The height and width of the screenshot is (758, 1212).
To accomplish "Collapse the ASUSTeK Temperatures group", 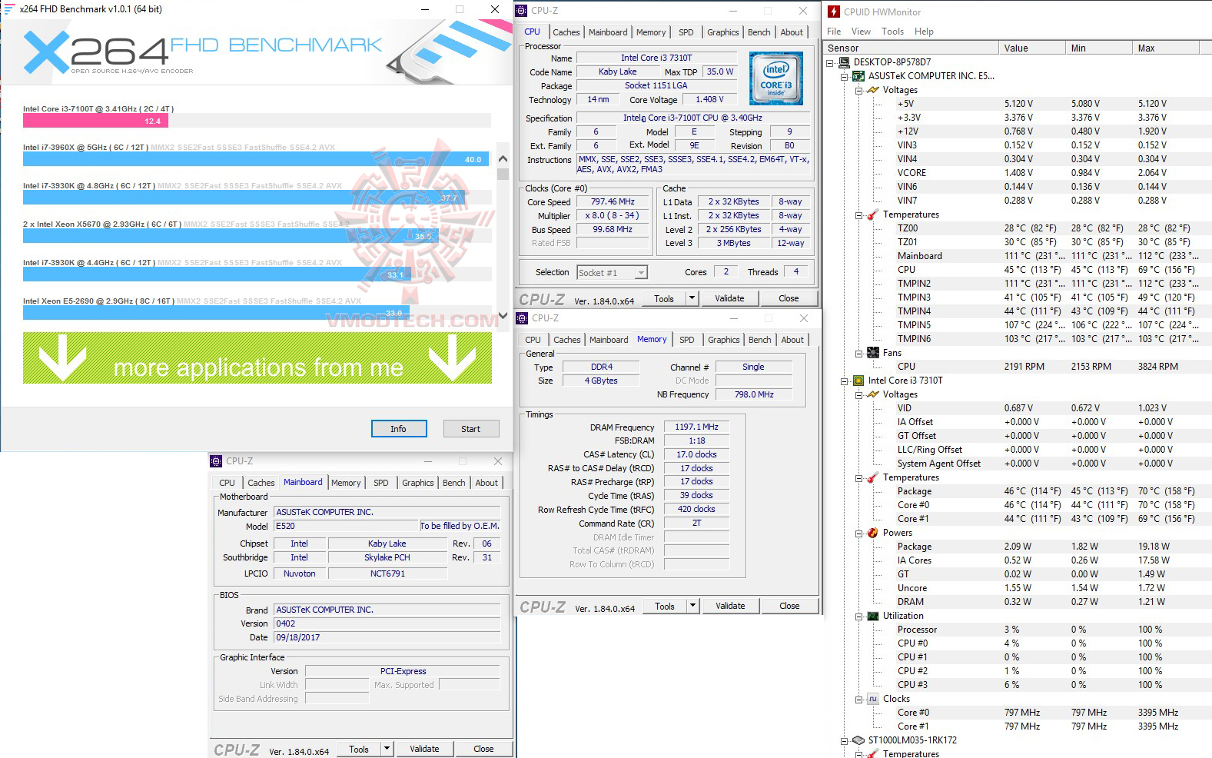I will [x=859, y=215].
